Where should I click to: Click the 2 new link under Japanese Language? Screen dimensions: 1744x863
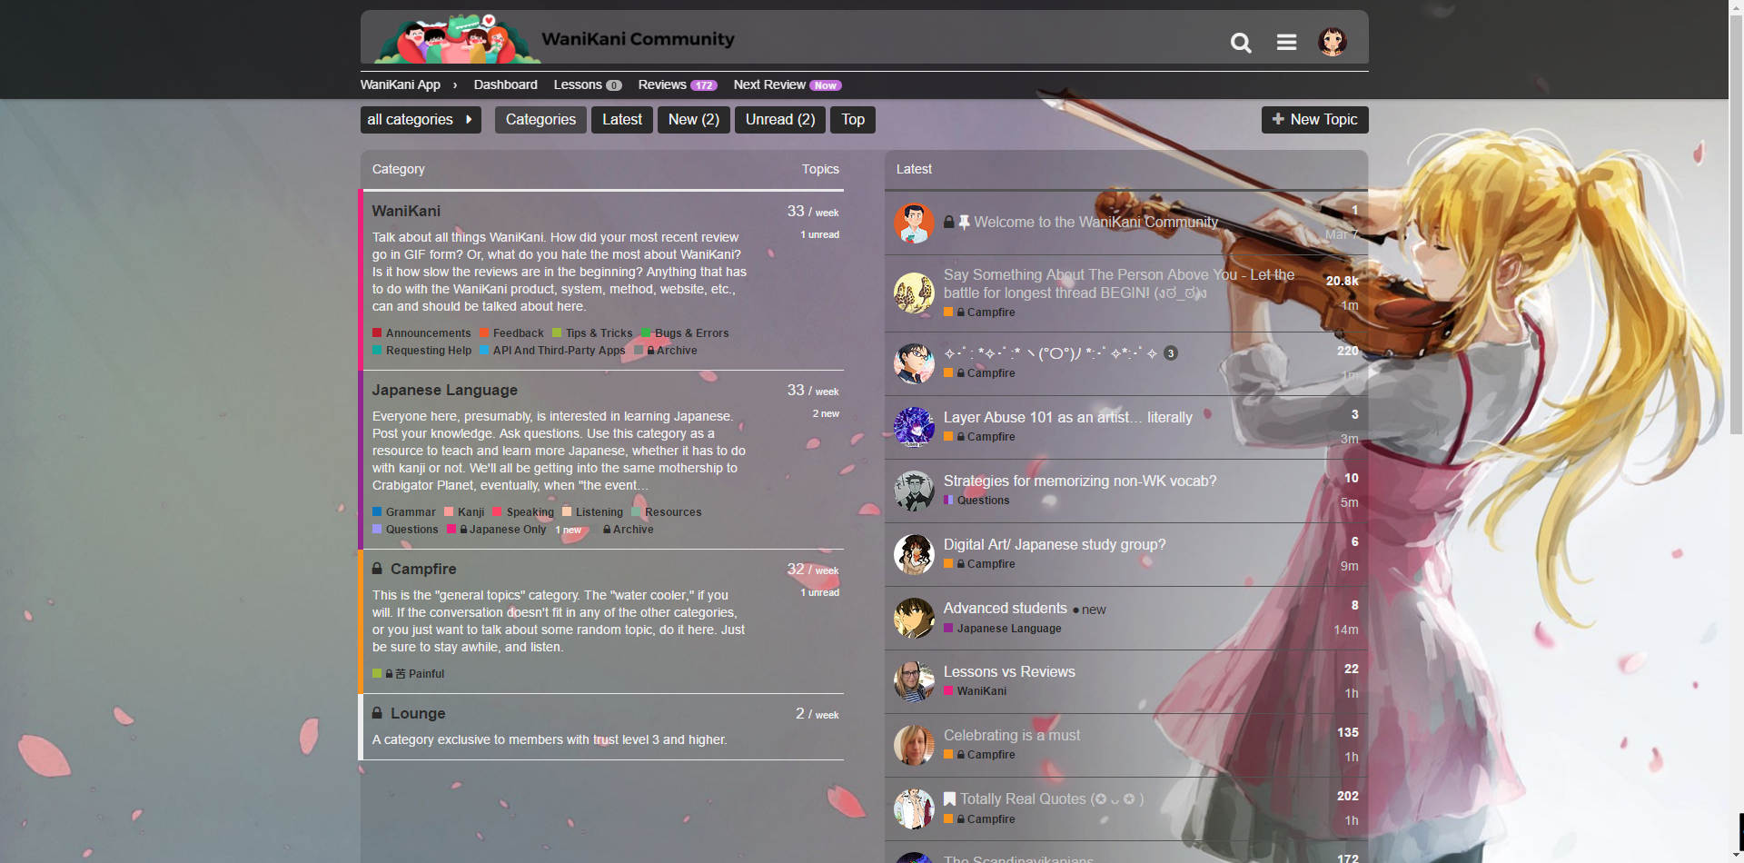click(x=826, y=413)
